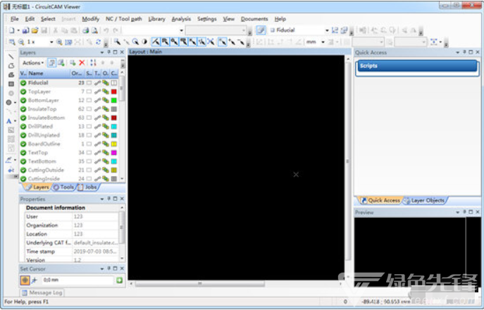Select the text tool 'A' icon
The height and width of the screenshot is (310, 484).
[x=10, y=120]
